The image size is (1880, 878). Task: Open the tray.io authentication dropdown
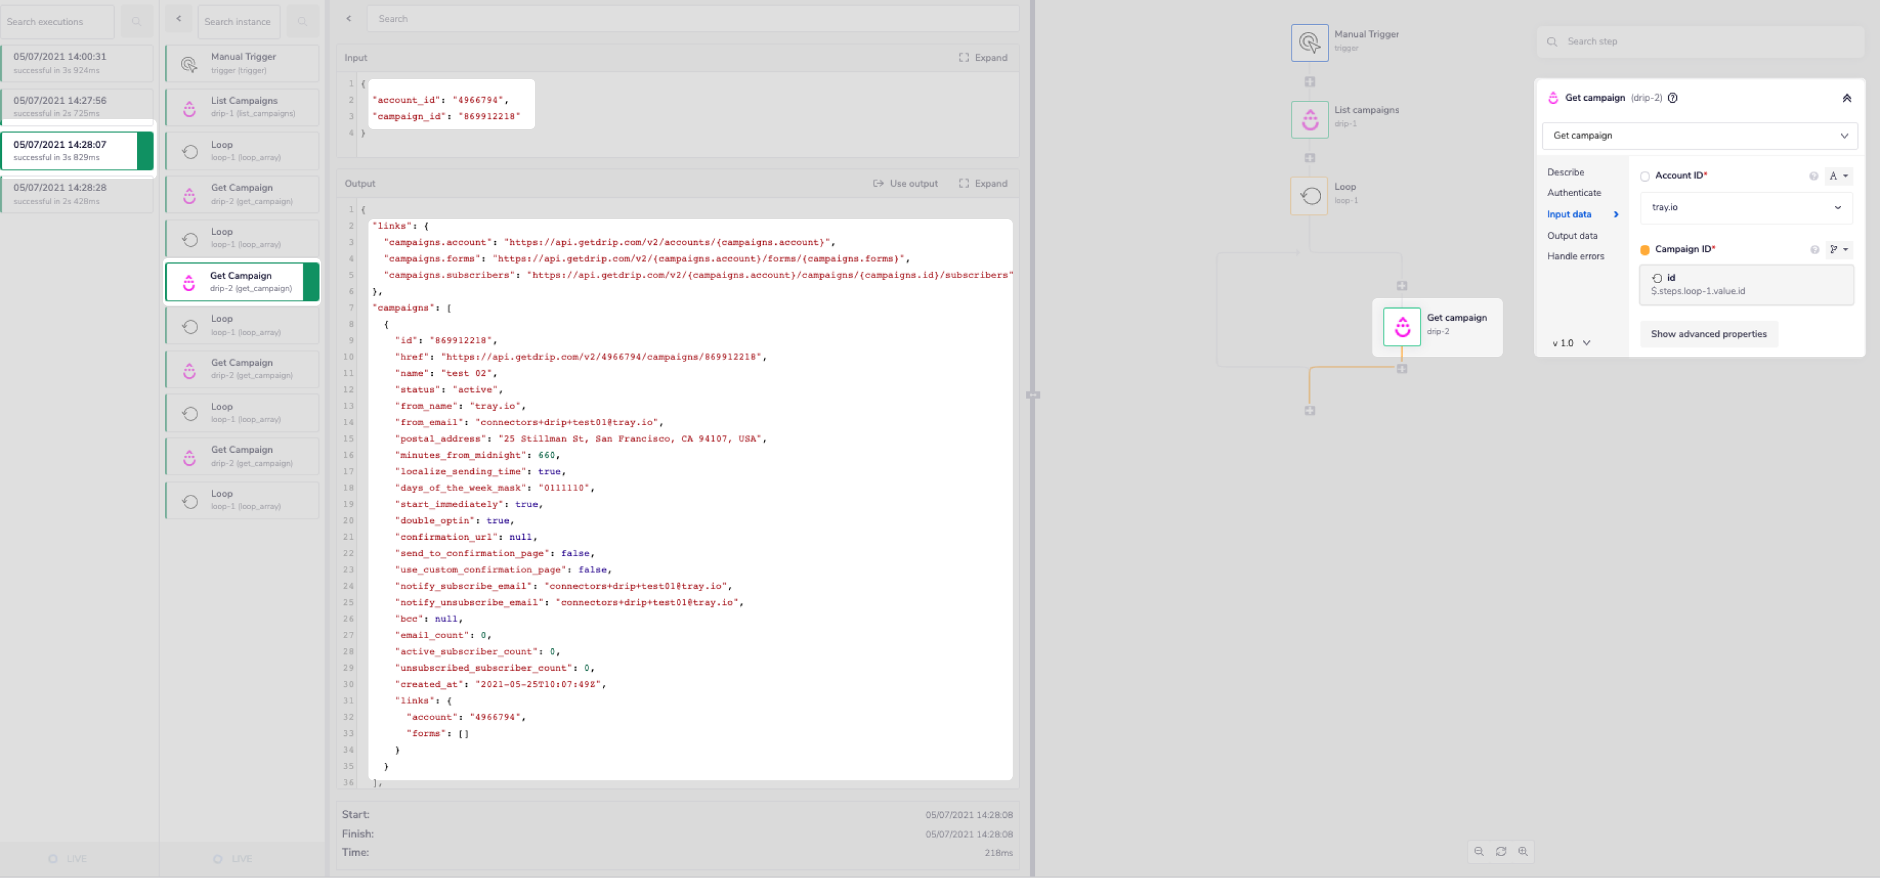point(1746,208)
